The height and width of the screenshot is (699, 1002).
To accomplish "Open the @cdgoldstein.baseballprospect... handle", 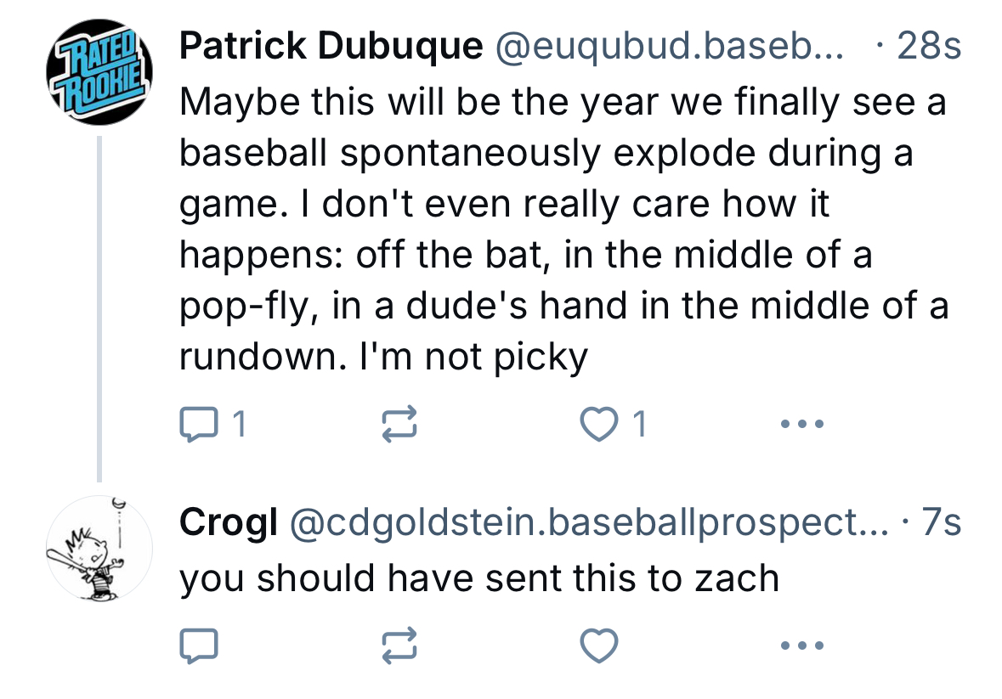I will 588,523.
